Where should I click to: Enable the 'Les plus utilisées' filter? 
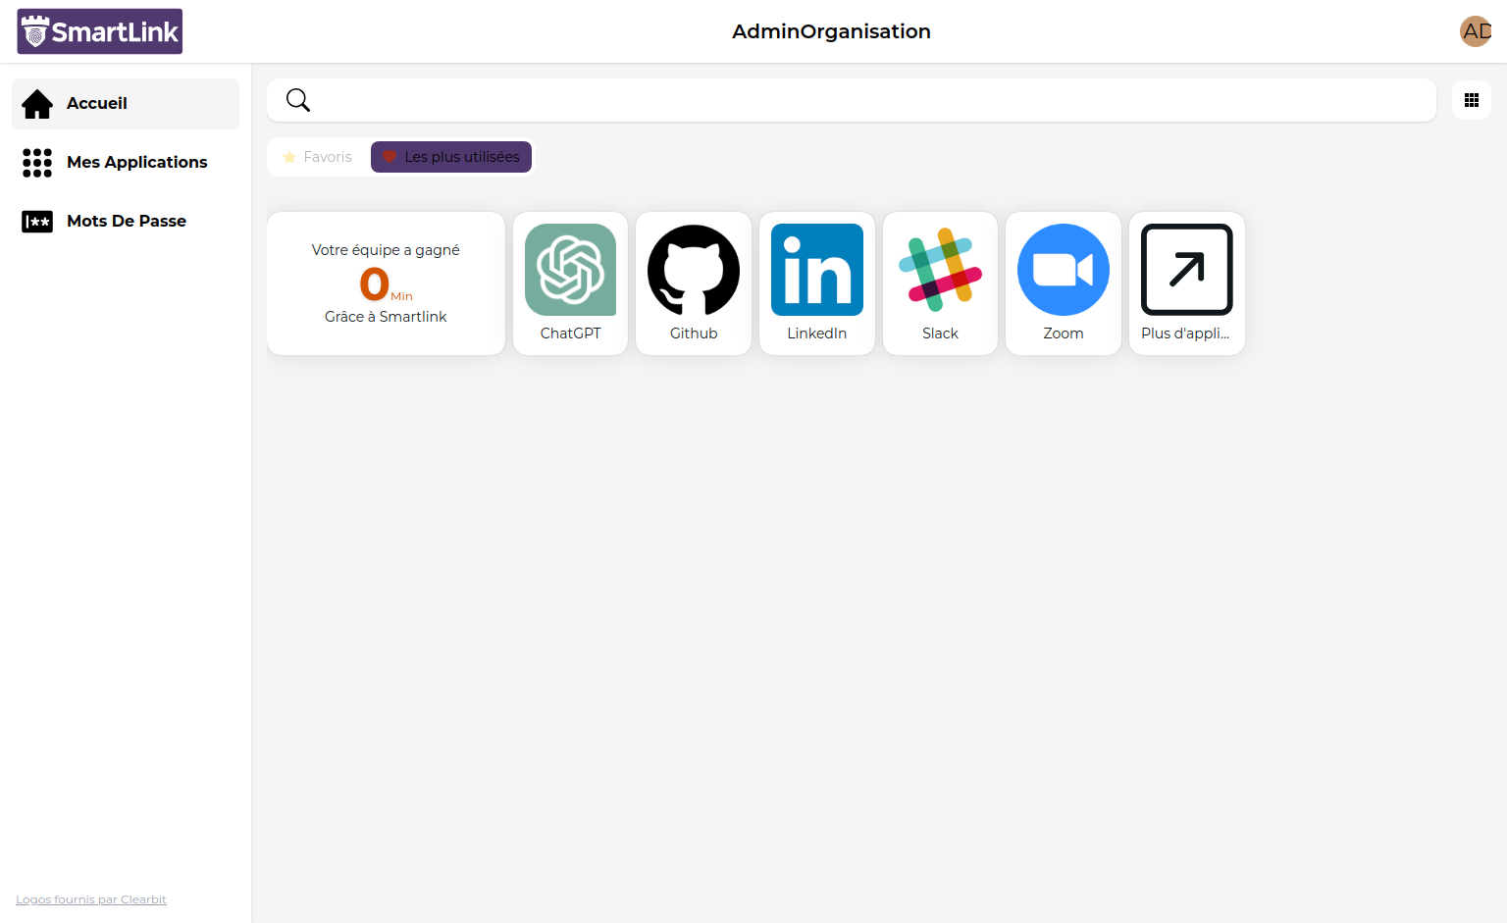point(450,156)
